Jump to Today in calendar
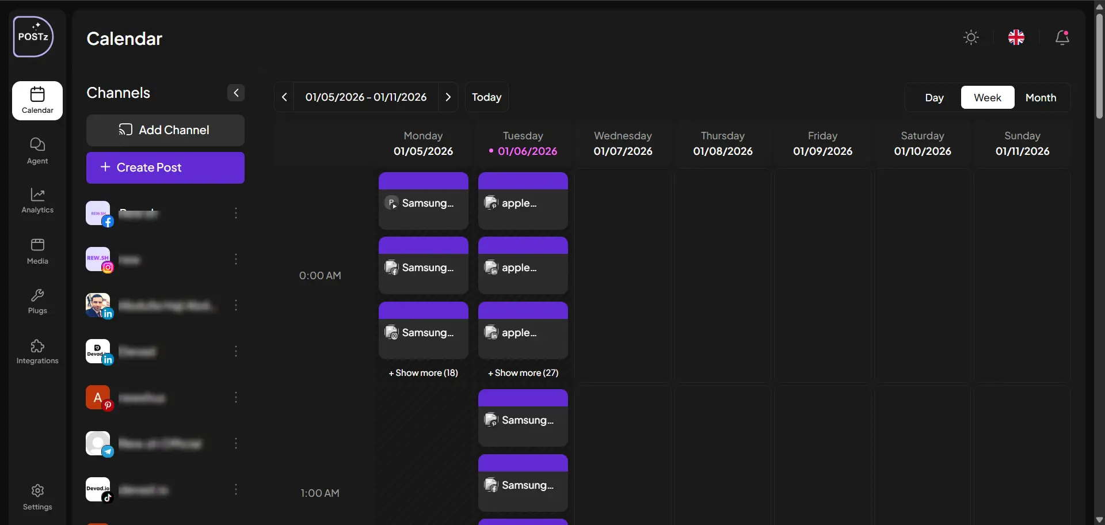This screenshot has height=525, width=1105. 486,97
